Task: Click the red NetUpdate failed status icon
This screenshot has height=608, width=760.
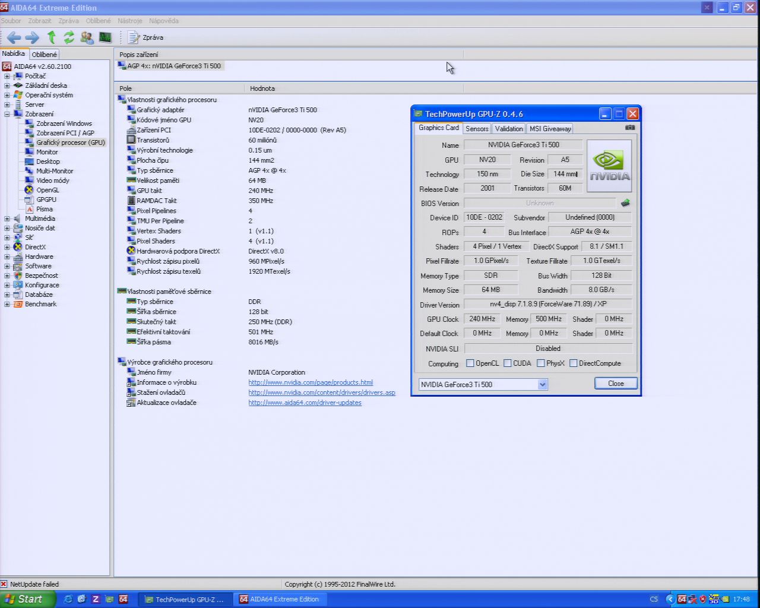Action: pos(4,584)
